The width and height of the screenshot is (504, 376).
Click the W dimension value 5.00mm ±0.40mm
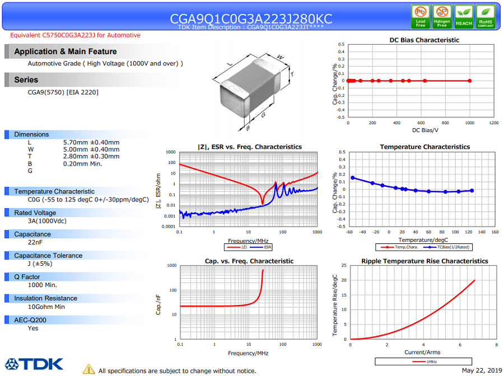click(x=91, y=149)
